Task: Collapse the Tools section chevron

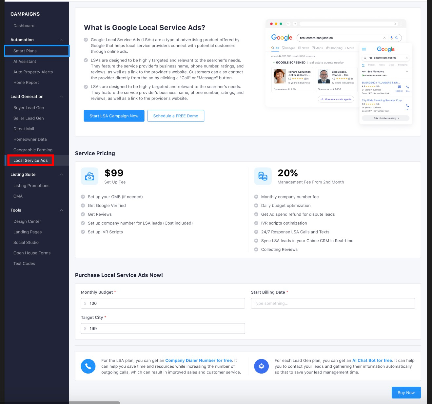Action: (x=61, y=210)
